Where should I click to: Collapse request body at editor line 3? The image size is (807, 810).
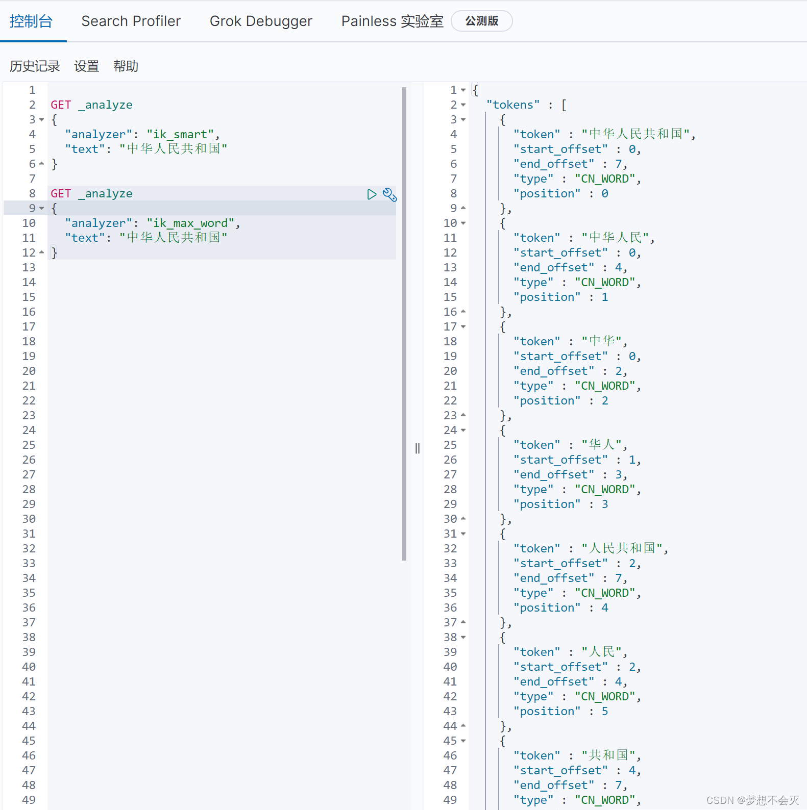[42, 120]
